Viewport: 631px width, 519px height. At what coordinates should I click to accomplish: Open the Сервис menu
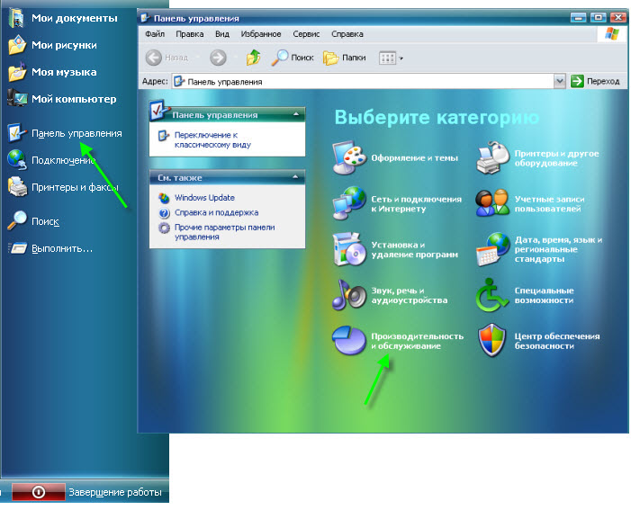(x=306, y=34)
